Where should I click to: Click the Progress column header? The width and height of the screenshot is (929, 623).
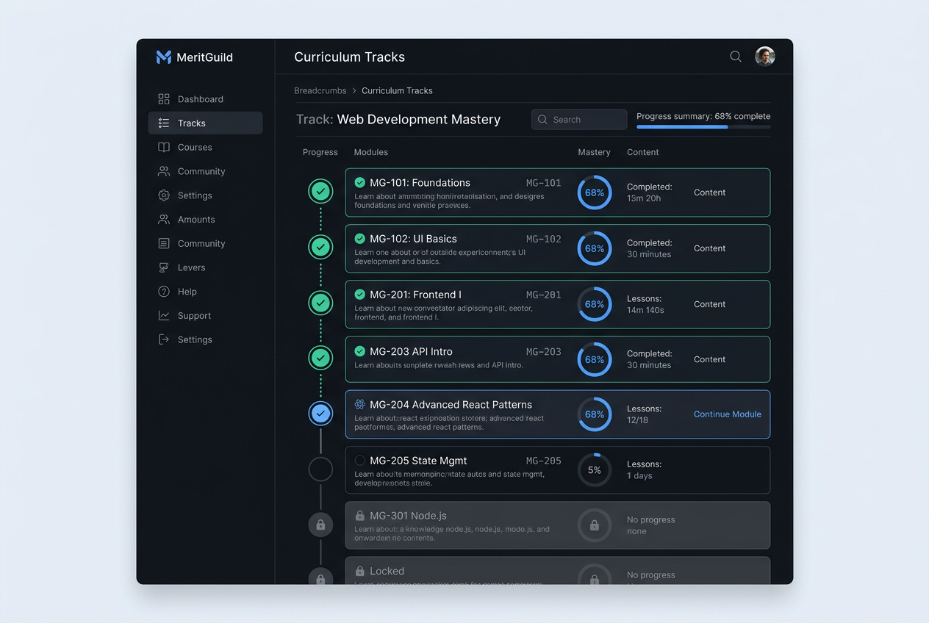pos(320,152)
